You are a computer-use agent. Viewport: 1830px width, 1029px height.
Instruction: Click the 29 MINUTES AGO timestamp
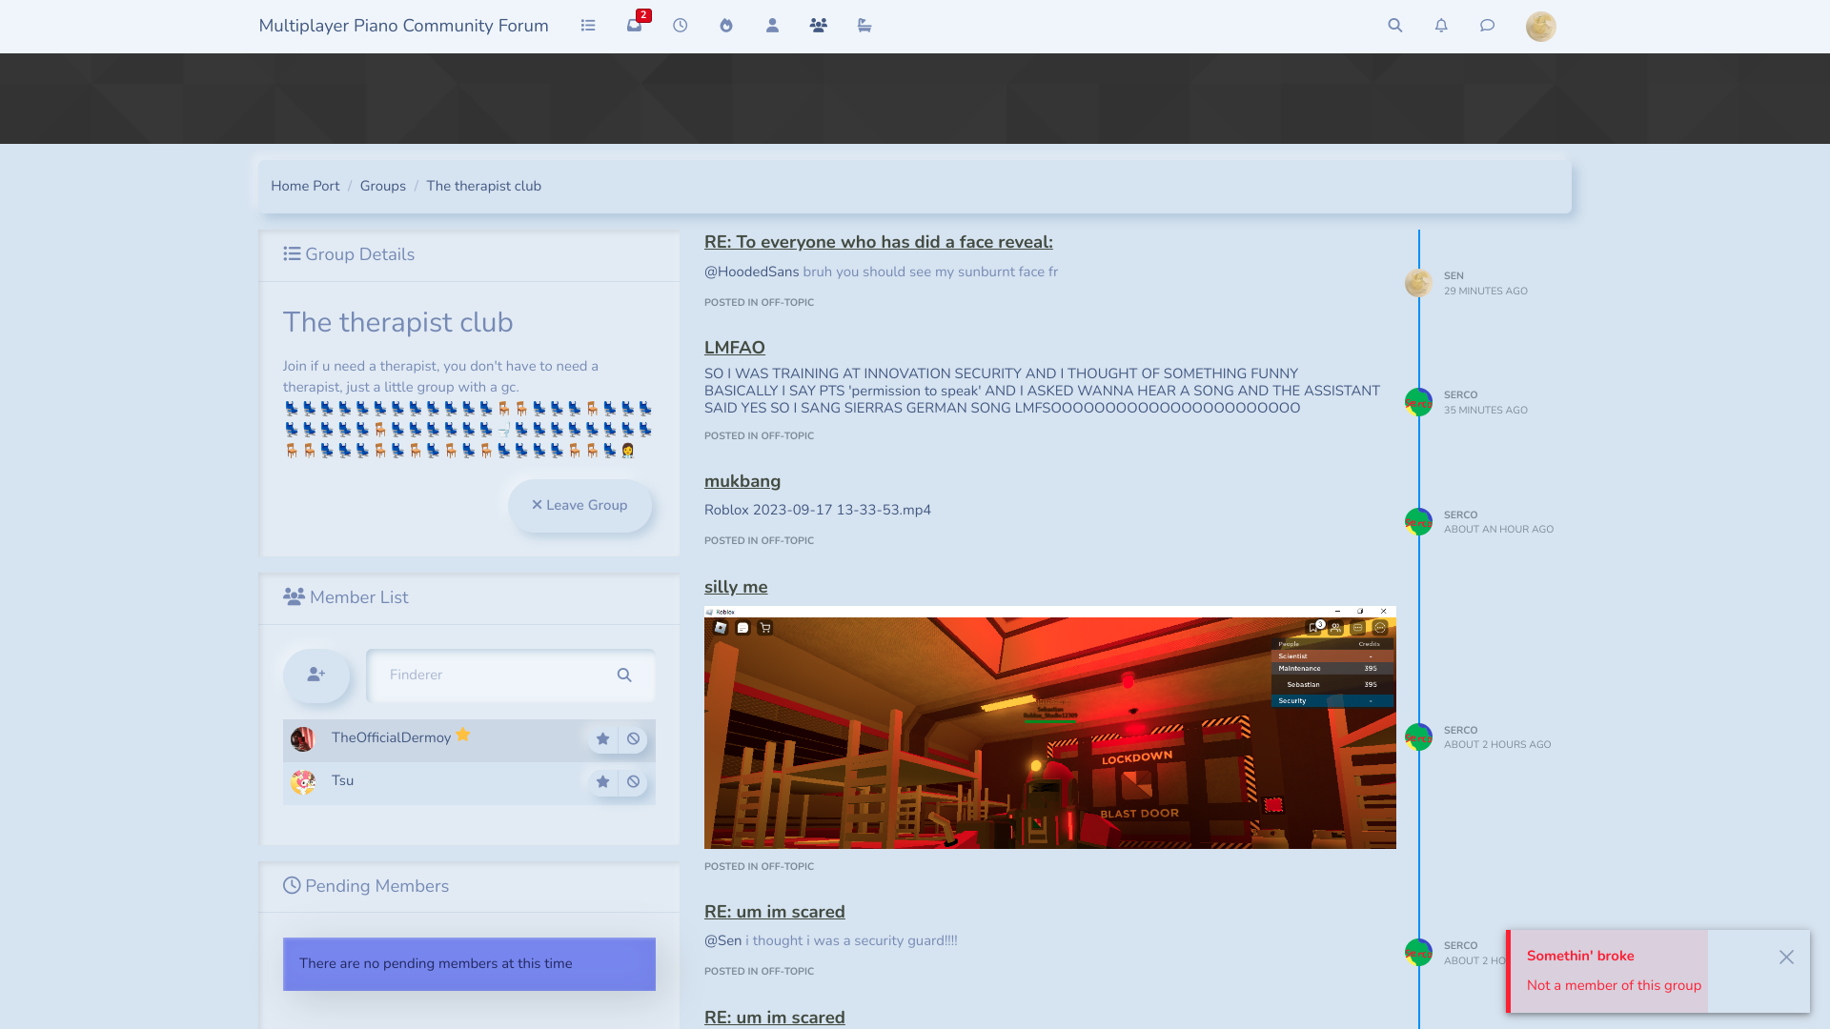pos(1485,292)
